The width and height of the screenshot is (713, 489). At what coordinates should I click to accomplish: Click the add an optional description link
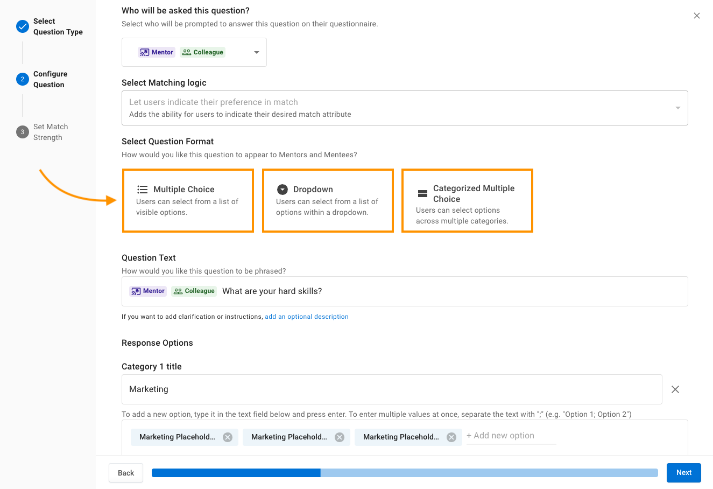click(x=307, y=317)
